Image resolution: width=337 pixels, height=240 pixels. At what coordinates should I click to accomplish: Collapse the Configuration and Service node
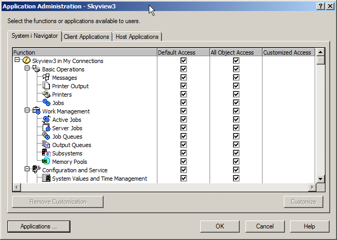point(27,169)
